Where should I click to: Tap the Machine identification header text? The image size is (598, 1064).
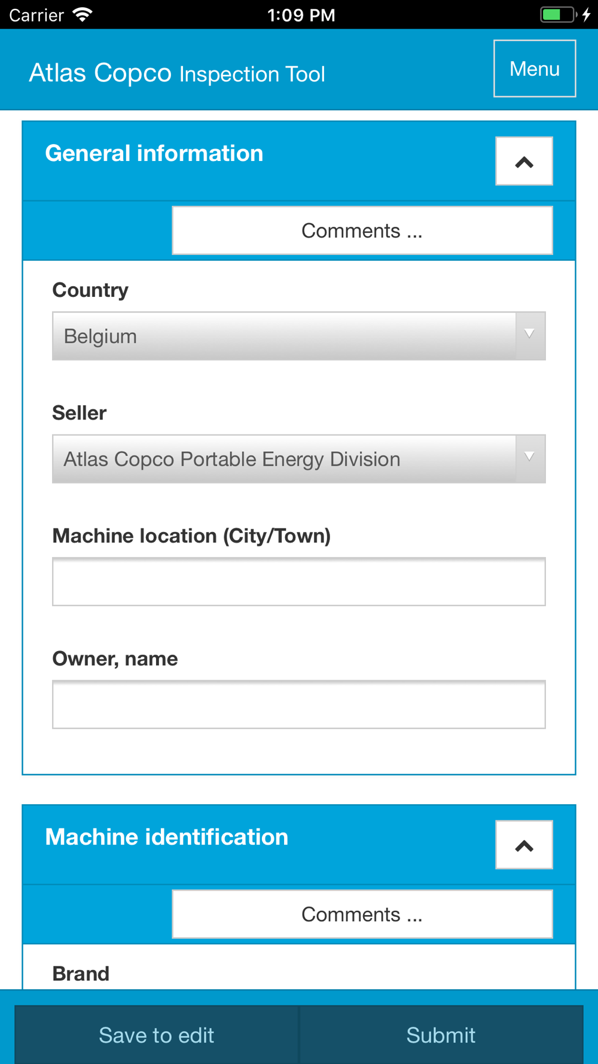pos(167,837)
